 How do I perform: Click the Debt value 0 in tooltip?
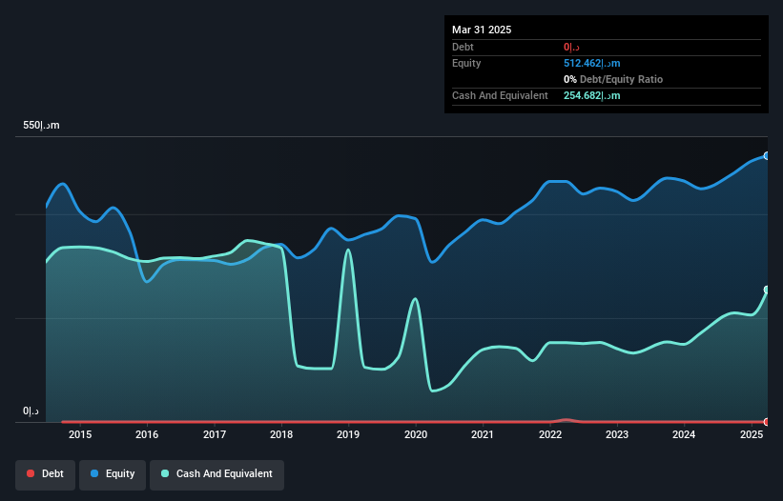(571, 47)
